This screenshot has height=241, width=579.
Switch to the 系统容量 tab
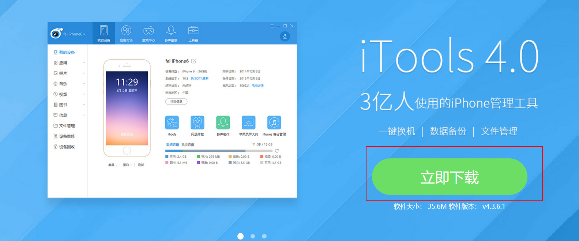188,145
